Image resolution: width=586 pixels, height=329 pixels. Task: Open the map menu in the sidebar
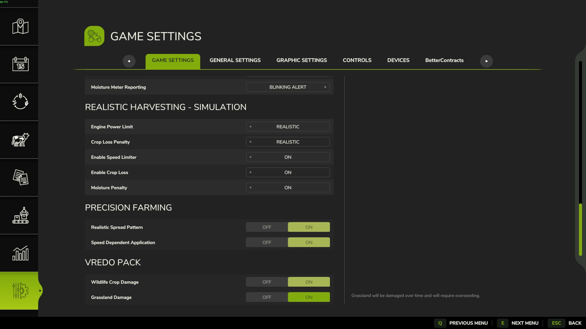[19, 26]
